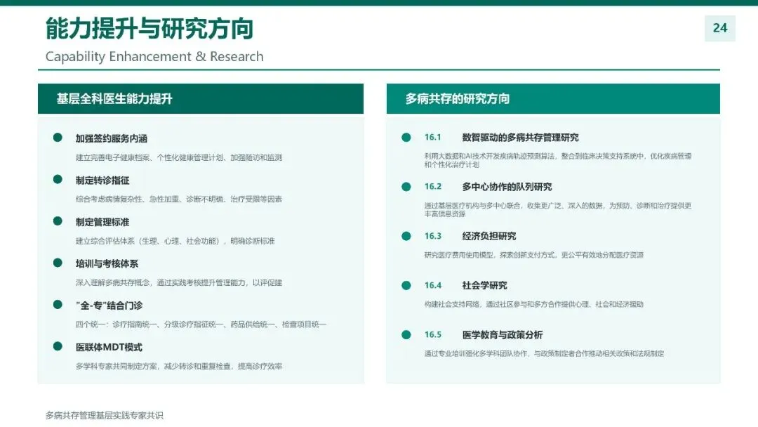Click the green bullet beside 16.4

coord(406,285)
